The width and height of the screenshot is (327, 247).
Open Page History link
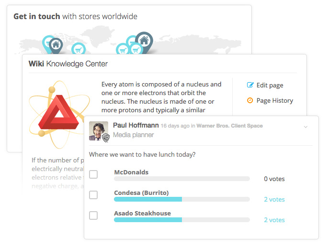point(275,101)
